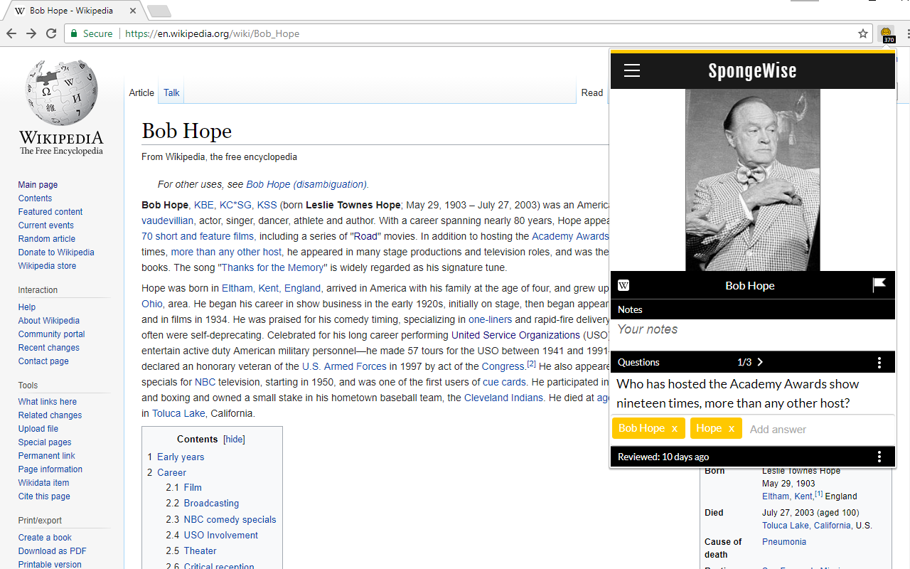Open the Questions three-dot options menu
Screen dimensions: 910x569
click(879, 362)
